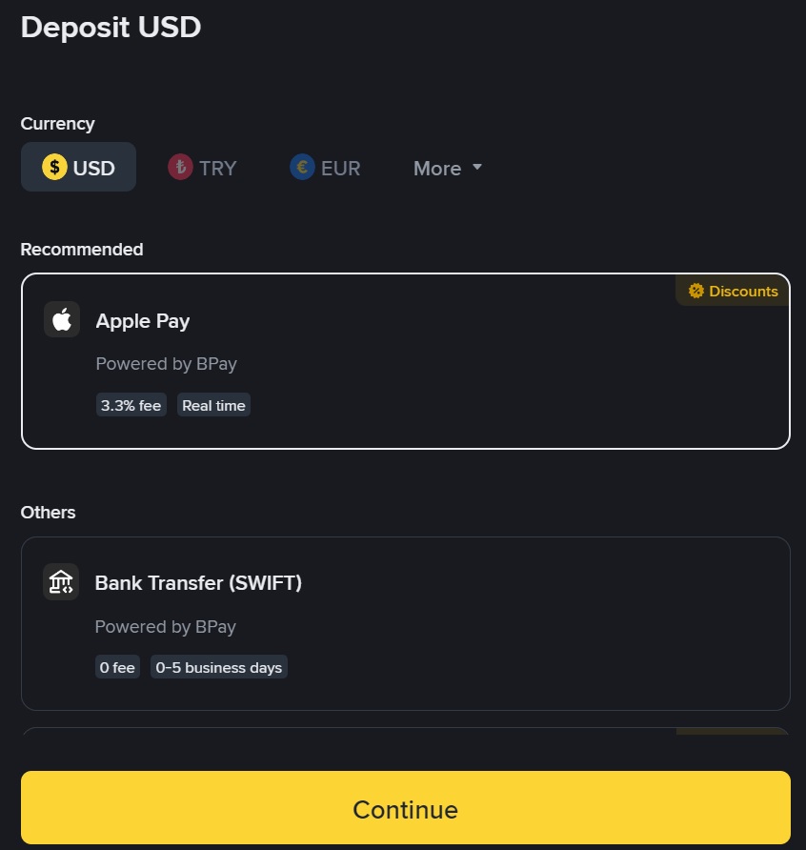The height and width of the screenshot is (850, 806).
Task: Click the 0-5 business days tag
Action: [219, 668]
